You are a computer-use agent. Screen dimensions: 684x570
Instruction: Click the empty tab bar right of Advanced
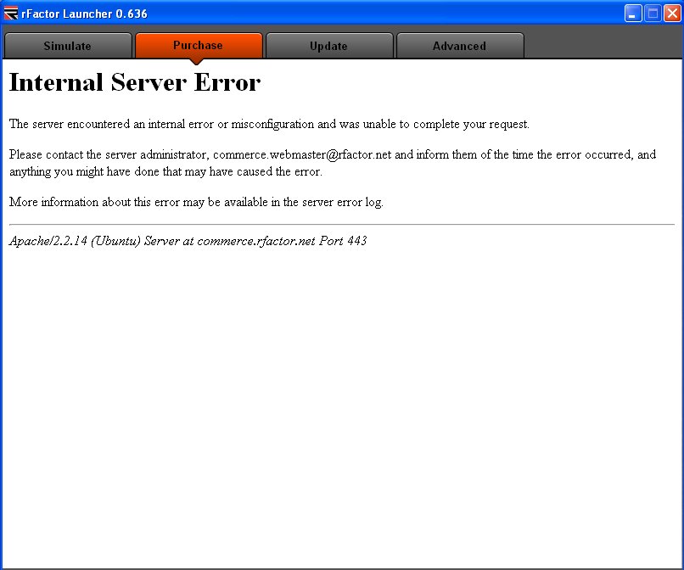click(603, 46)
